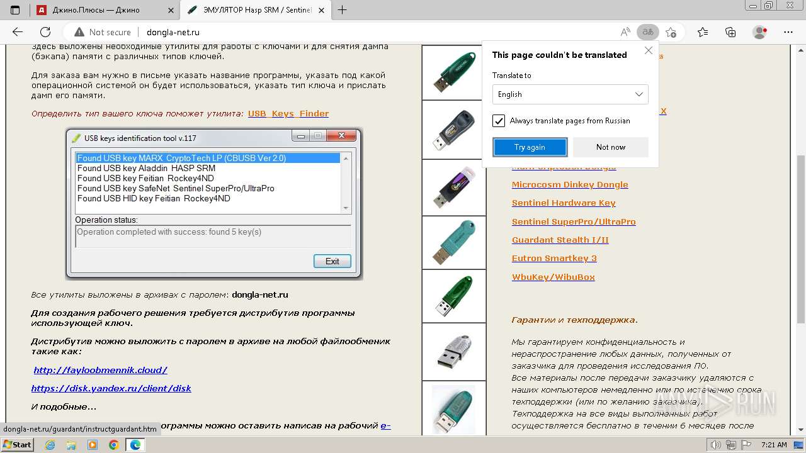Click the silver metal USB key thumbnail

tap(454, 352)
